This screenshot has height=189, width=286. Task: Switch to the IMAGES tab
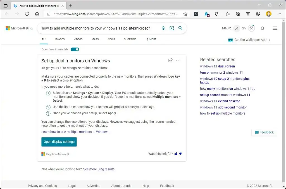pyautogui.click(x=60, y=39)
